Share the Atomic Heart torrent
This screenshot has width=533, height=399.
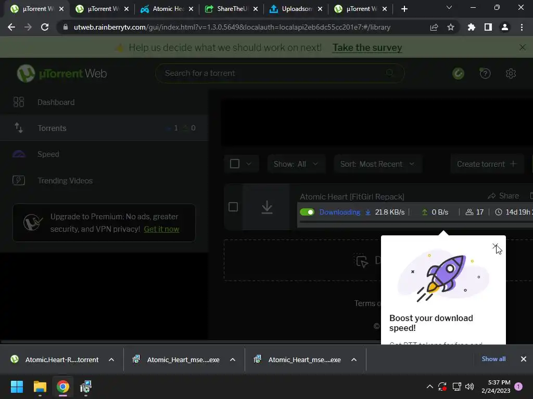click(x=503, y=196)
